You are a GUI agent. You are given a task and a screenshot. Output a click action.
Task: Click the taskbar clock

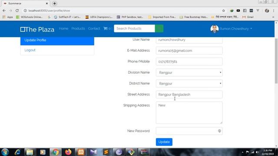[268, 152]
